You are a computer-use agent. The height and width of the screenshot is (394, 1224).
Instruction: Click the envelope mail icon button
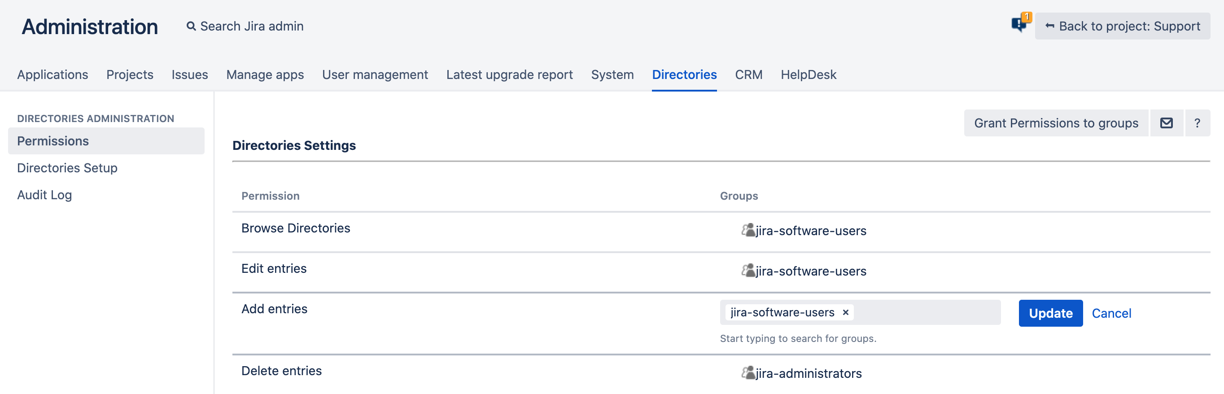[x=1166, y=123]
